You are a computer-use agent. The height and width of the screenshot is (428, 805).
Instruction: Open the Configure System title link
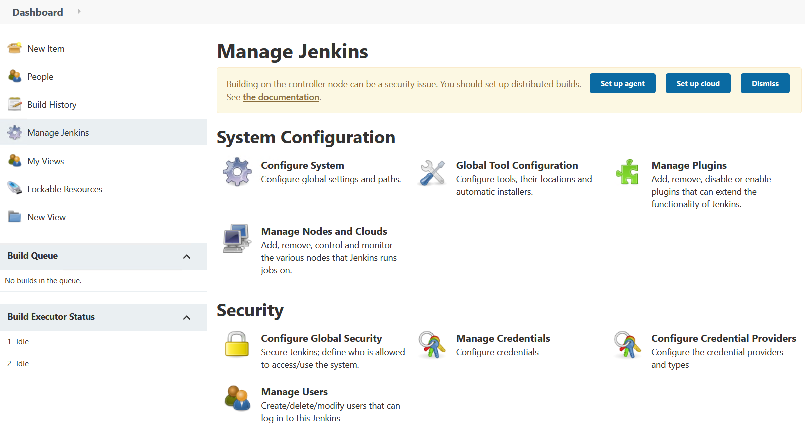(x=303, y=165)
